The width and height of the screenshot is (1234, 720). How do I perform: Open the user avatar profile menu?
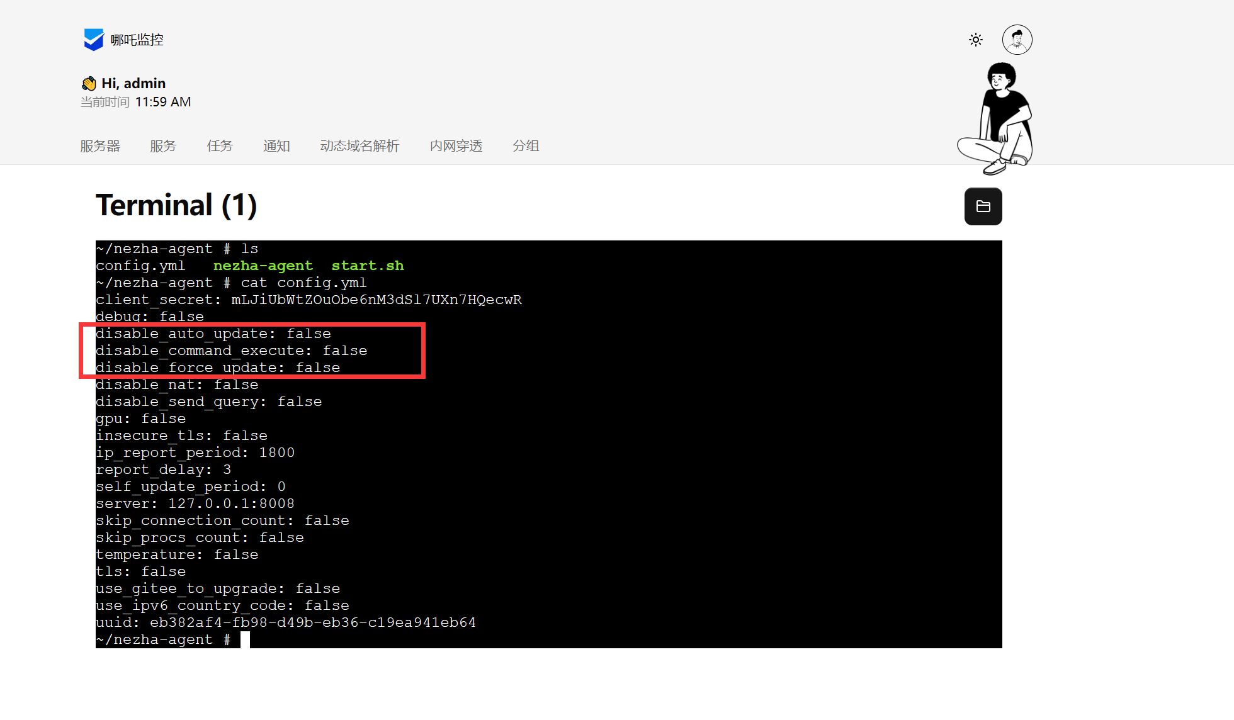[x=1017, y=40]
